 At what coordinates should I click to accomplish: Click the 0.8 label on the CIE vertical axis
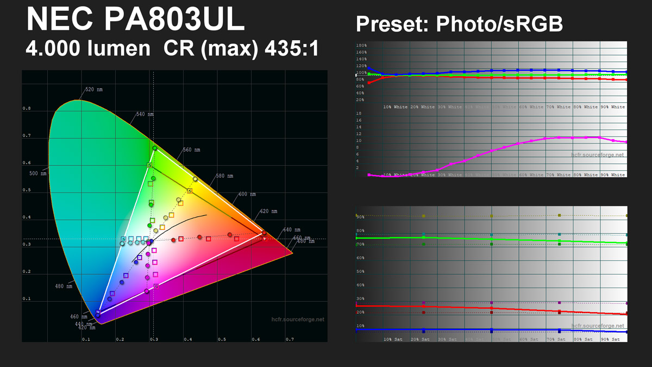26,109
